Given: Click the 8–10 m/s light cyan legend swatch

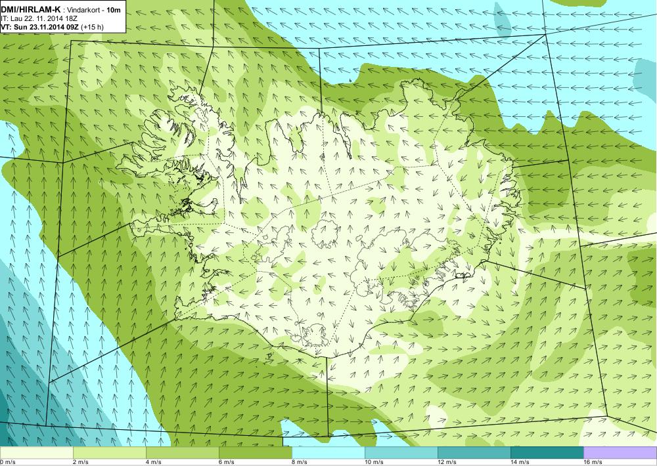Looking at the screenshot, I should coord(328,453).
